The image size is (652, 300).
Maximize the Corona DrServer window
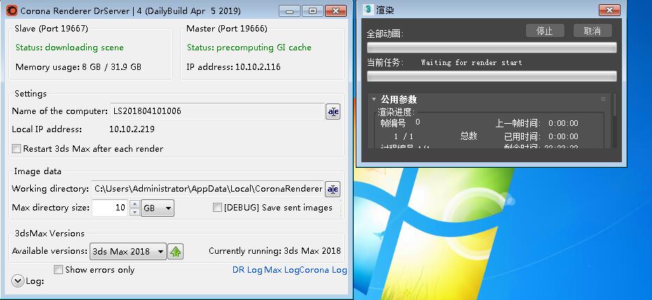pyautogui.click(x=312, y=10)
